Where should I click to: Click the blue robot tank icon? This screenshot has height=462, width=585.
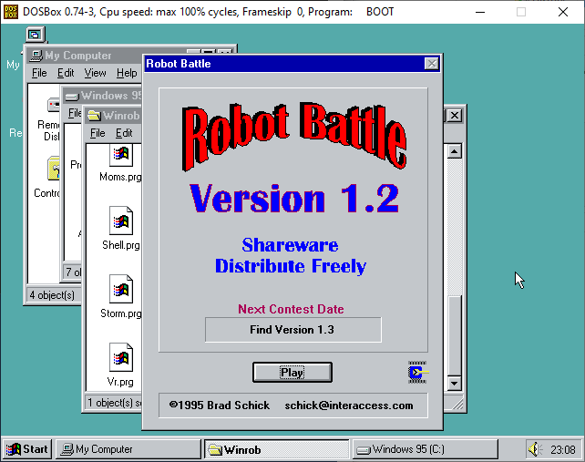(417, 372)
